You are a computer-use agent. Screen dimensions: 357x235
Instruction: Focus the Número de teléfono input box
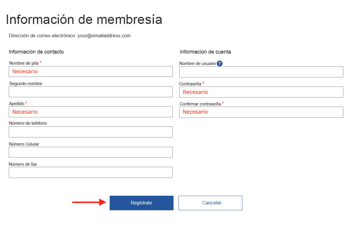click(x=91, y=132)
